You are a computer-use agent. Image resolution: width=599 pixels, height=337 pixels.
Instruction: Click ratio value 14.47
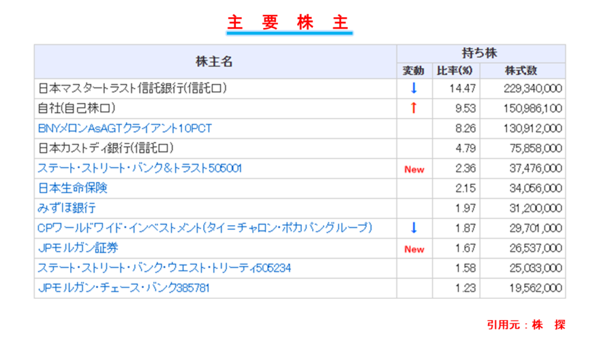(x=462, y=89)
